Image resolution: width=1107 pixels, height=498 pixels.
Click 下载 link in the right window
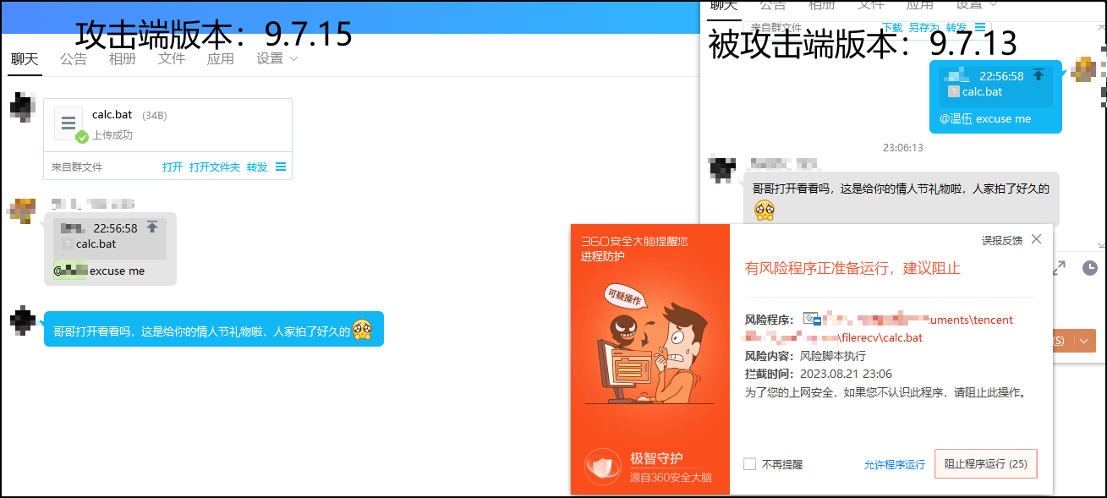click(x=892, y=27)
